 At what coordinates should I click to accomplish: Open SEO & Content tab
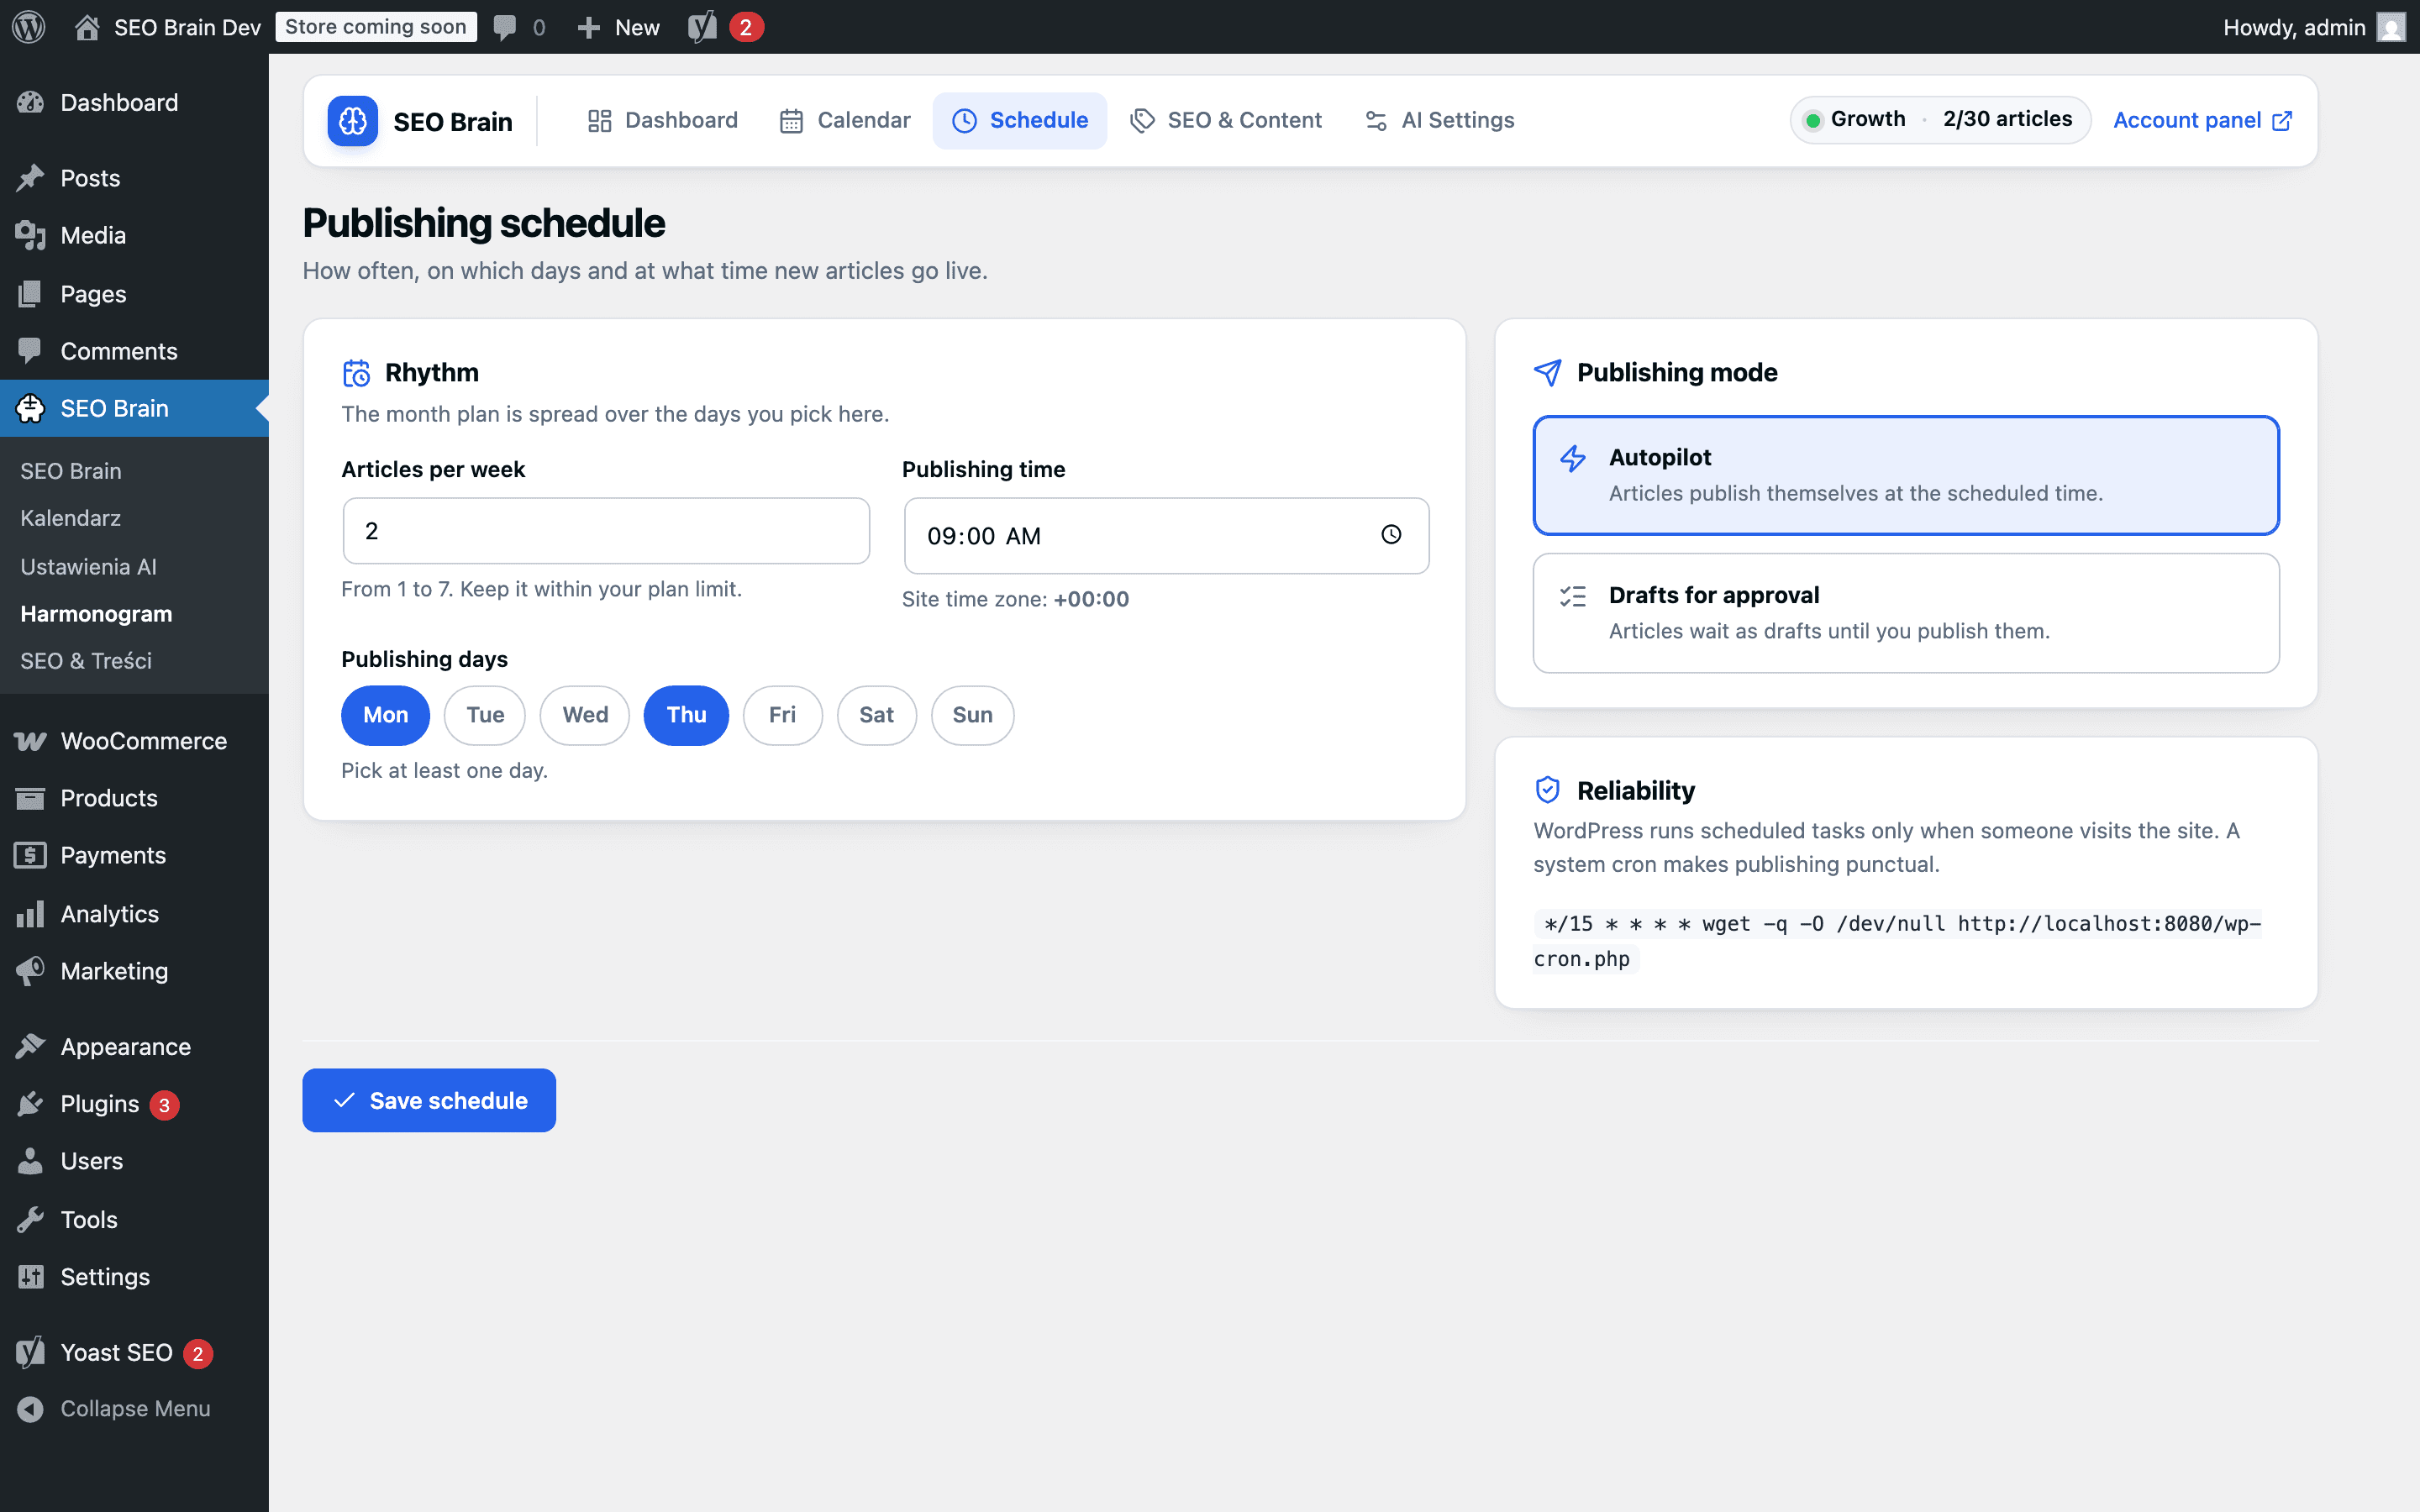click(x=1225, y=120)
